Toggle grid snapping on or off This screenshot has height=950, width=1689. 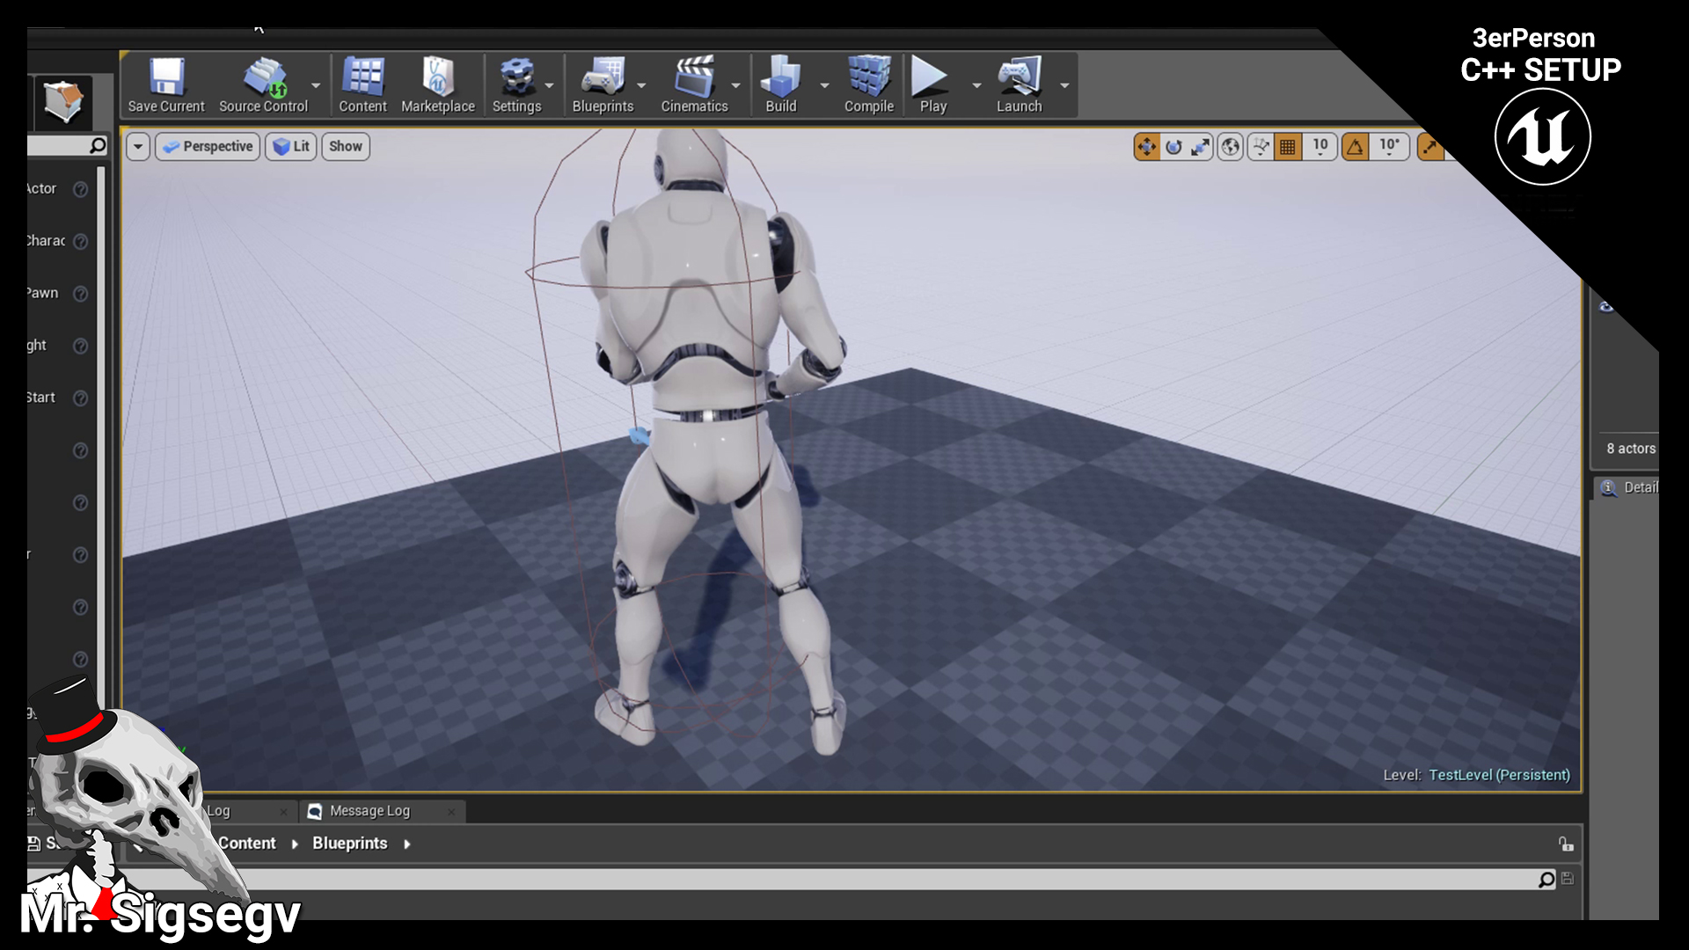pos(1287,147)
